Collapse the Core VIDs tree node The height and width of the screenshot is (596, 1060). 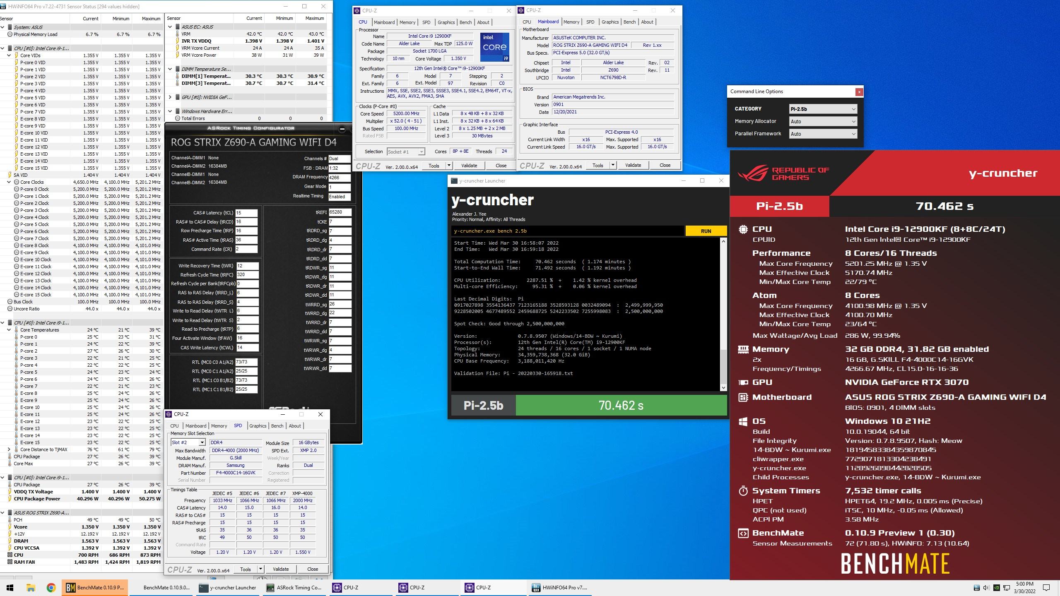point(9,55)
